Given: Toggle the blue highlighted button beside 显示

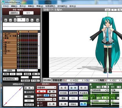Looking at the screenshot, I should [47, 96].
